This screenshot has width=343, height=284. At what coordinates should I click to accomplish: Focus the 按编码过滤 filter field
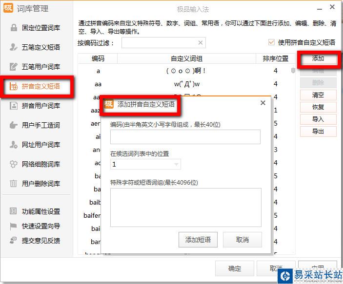pyautogui.click(x=163, y=42)
